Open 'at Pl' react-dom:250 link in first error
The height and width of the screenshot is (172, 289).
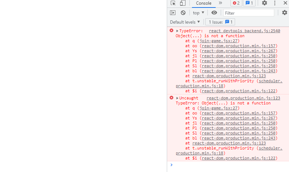tap(239, 61)
